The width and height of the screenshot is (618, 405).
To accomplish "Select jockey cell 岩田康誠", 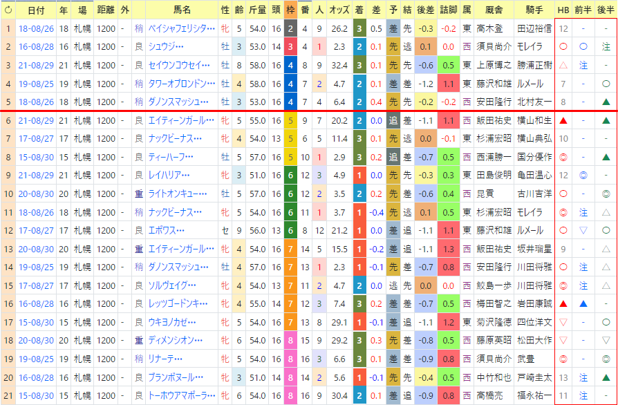I will [x=534, y=304].
